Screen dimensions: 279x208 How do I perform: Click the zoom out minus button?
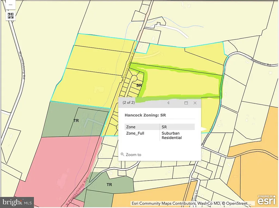(x=11, y=5)
